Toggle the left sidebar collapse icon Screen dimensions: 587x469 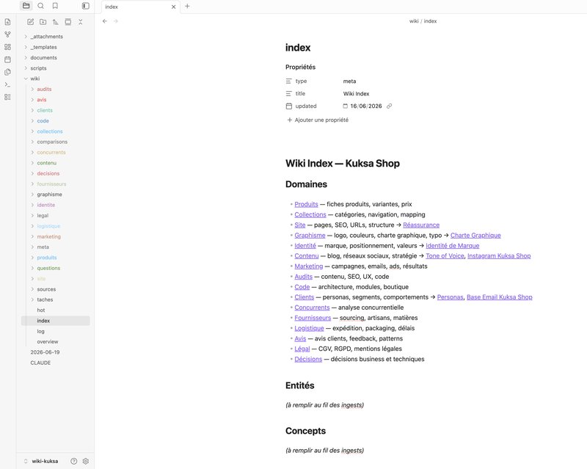coord(86,6)
